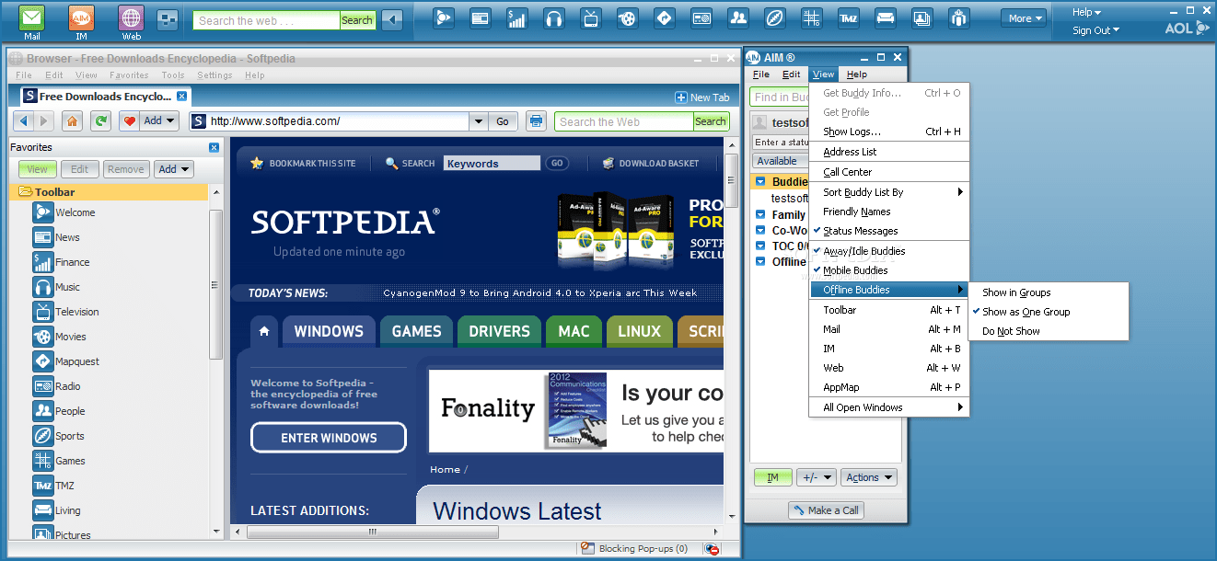The image size is (1217, 561).
Task: Go to browser home page icon
Action: point(72,120)
